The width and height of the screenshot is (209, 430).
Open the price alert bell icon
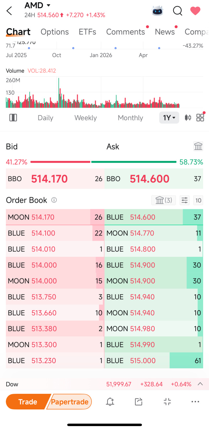tap(110, 402)
